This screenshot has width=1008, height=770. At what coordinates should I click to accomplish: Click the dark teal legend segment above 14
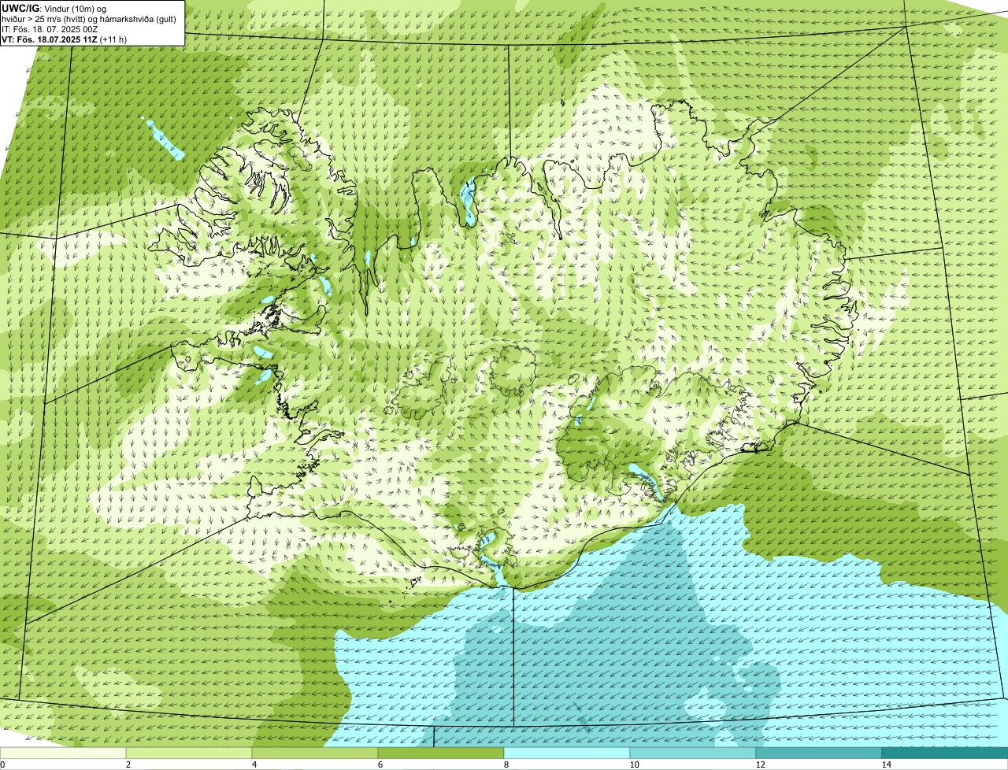[x=945, y=753]
